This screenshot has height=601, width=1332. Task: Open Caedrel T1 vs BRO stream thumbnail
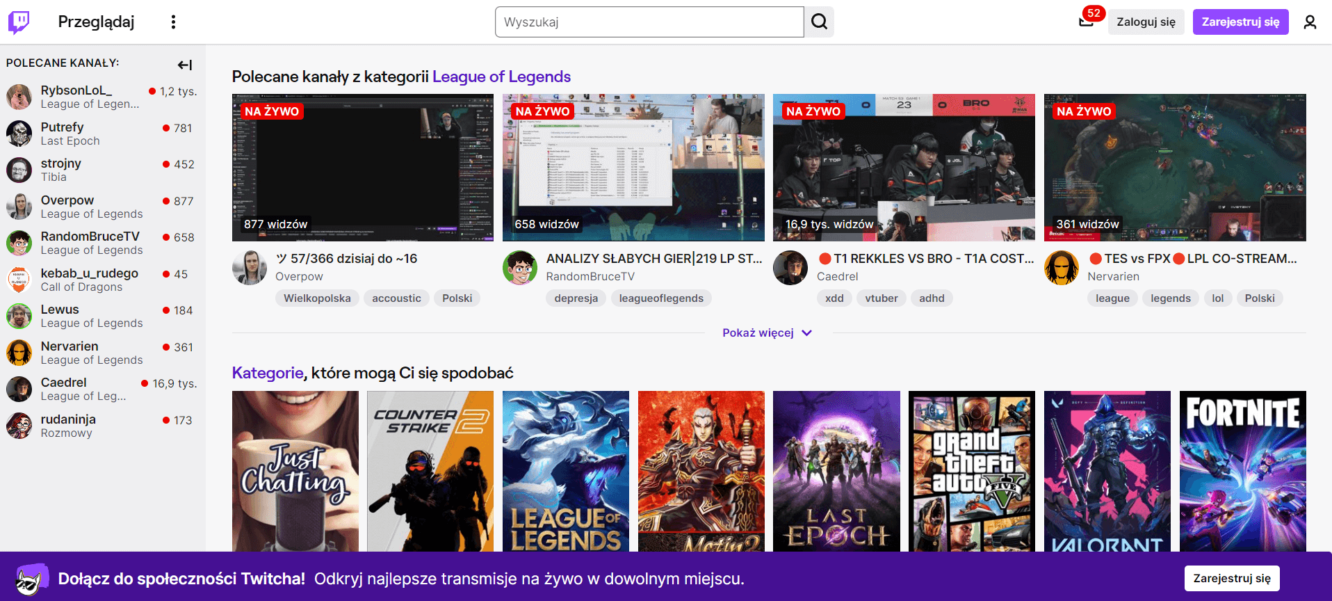tap(904, 168)
